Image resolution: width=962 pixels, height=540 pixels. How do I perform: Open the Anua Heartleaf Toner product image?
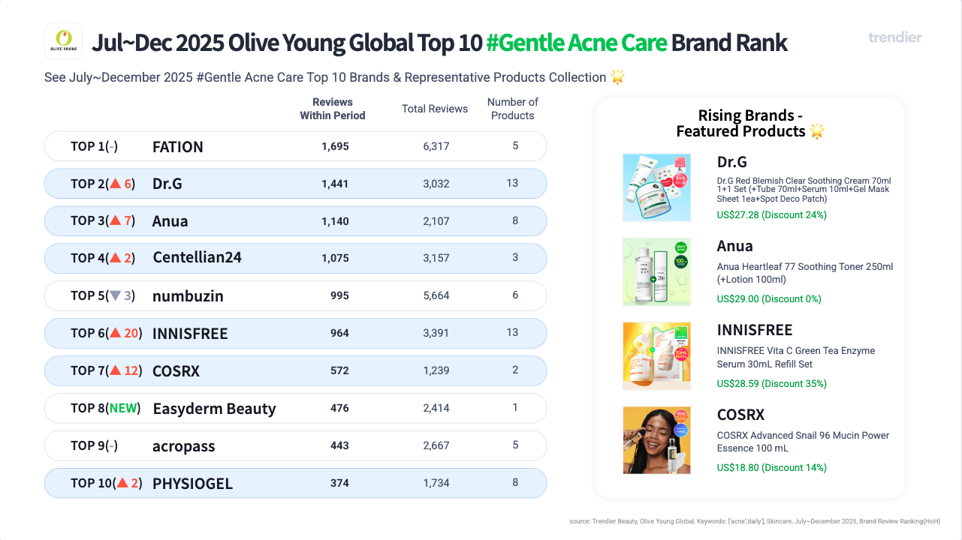[x=656, y=271]
